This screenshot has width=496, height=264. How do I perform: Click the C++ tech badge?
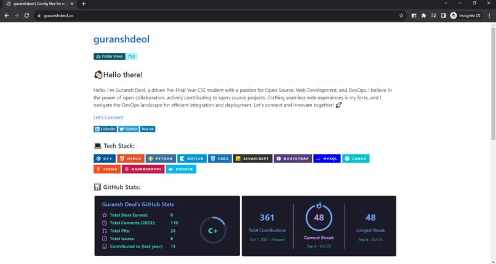(x=105, y=158)
